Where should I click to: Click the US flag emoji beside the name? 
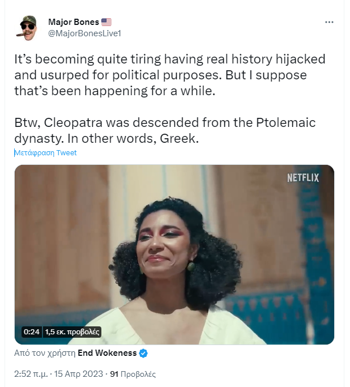coord(106,22)
